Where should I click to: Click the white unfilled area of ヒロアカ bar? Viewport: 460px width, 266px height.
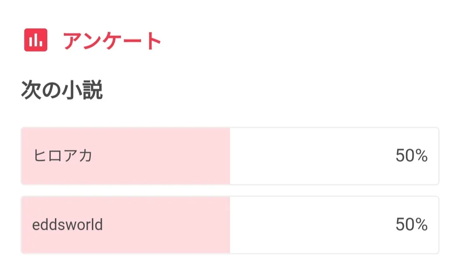[311, 156]
